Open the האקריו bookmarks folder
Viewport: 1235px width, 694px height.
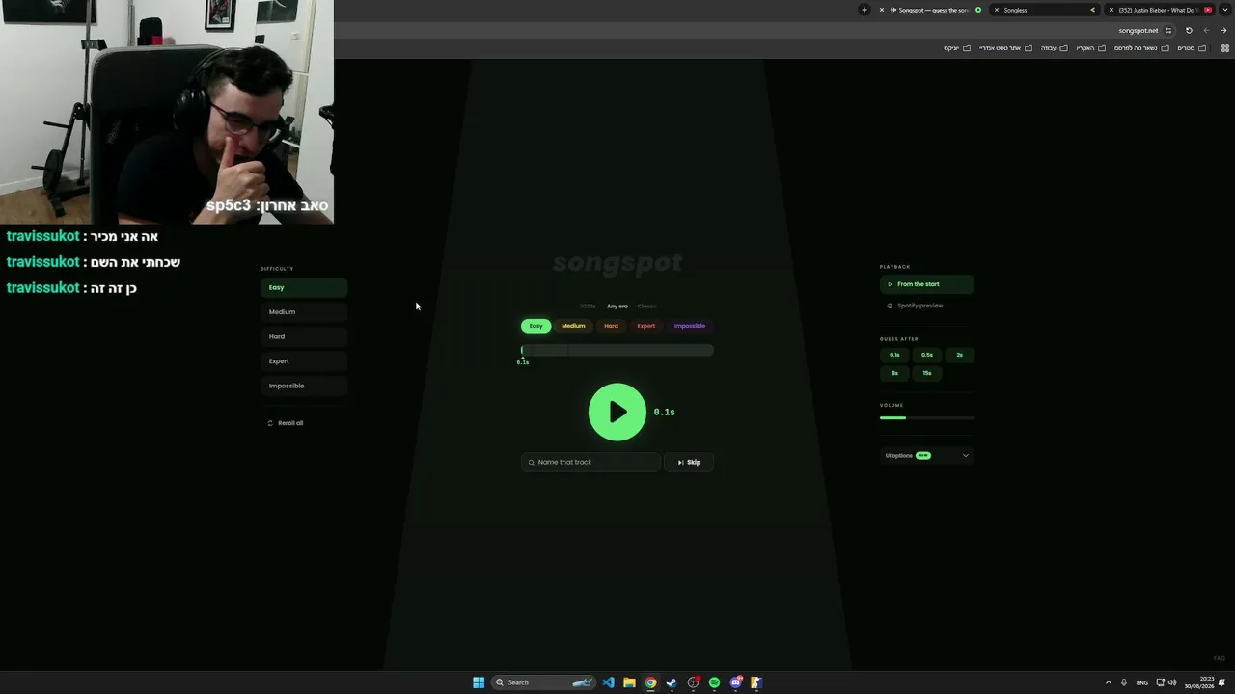click(x=1090, y=48)
